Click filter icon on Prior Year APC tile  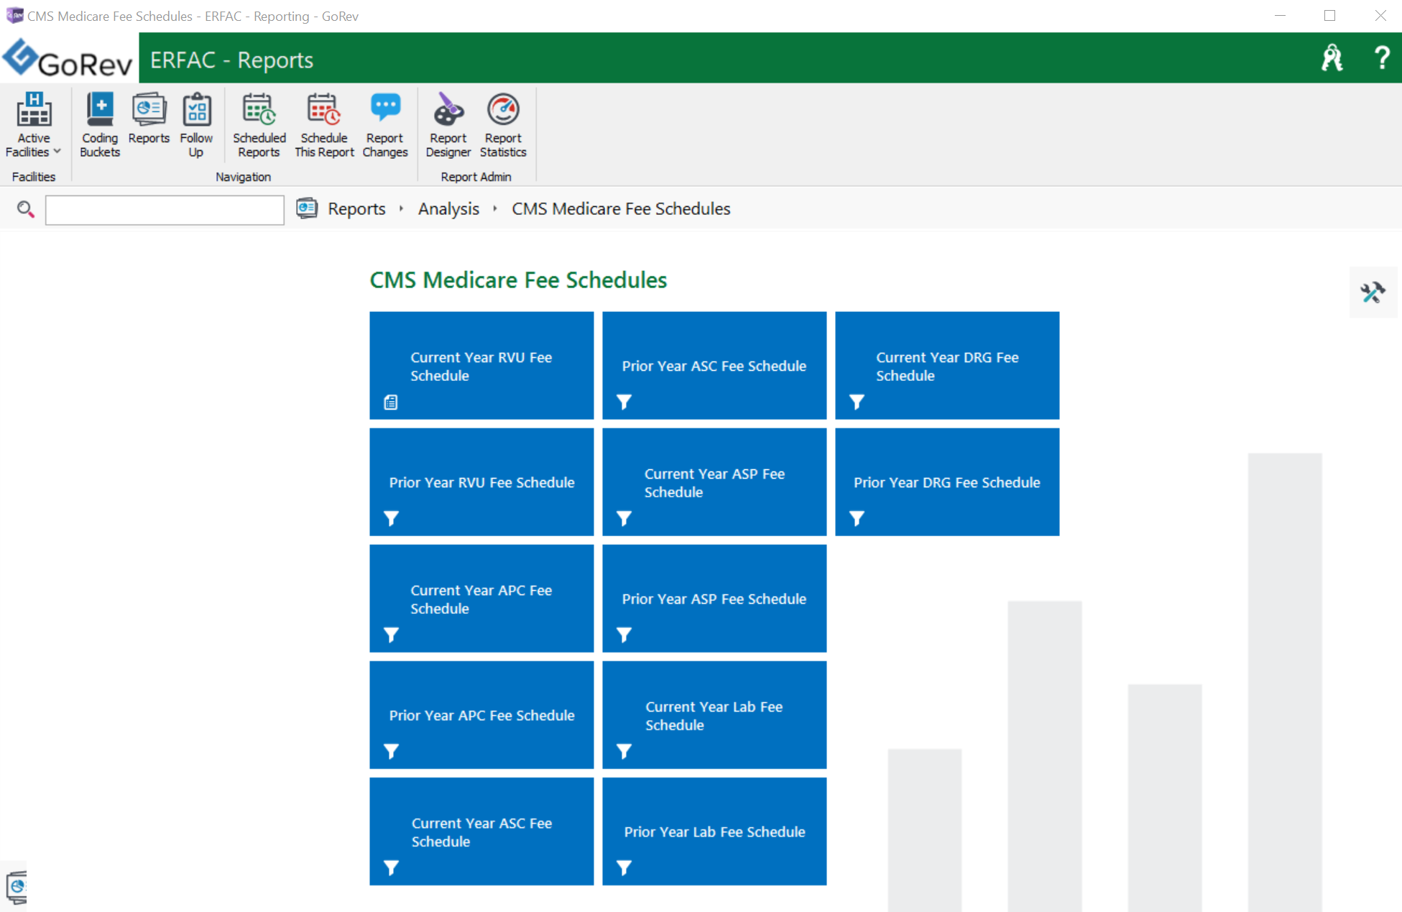click(x=391, y=751)
